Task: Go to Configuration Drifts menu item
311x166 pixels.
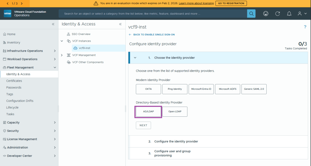Action: pos(20,101)
